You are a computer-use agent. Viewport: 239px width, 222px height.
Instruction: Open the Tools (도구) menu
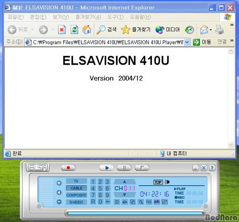[115, 17]
